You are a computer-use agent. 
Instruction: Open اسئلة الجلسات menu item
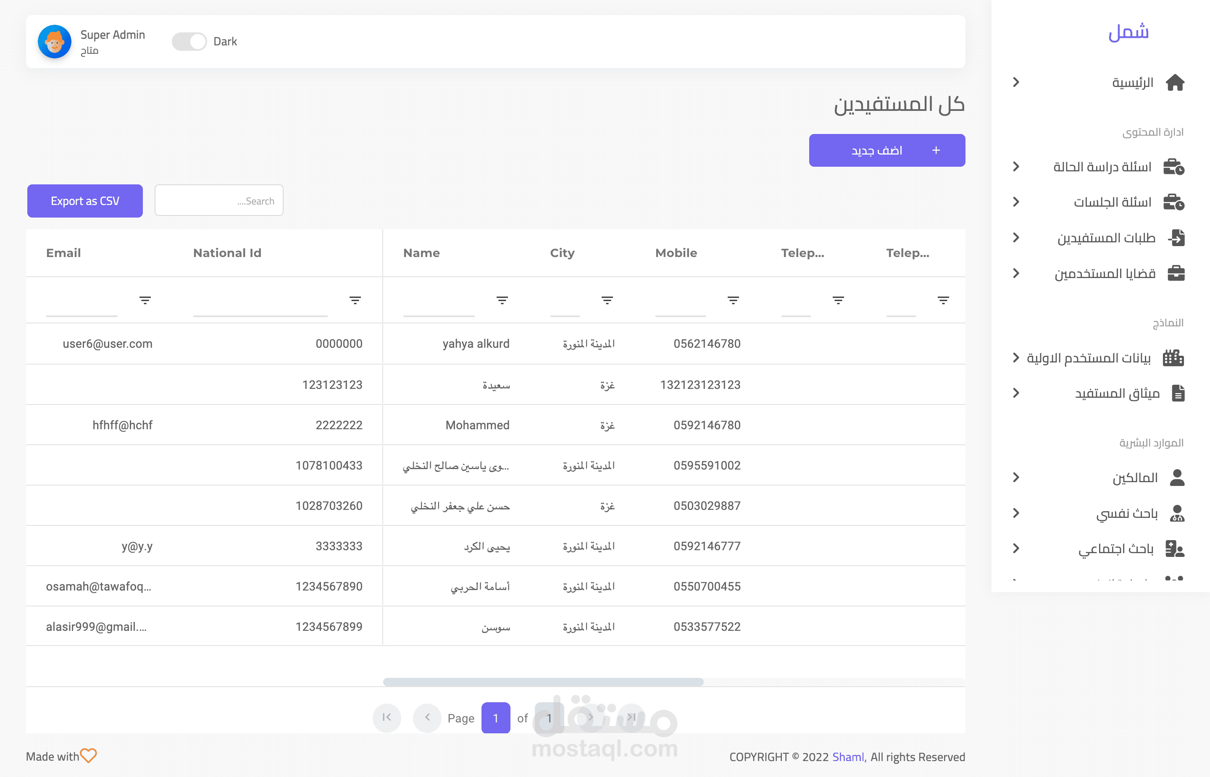(x=1112, y=202)
